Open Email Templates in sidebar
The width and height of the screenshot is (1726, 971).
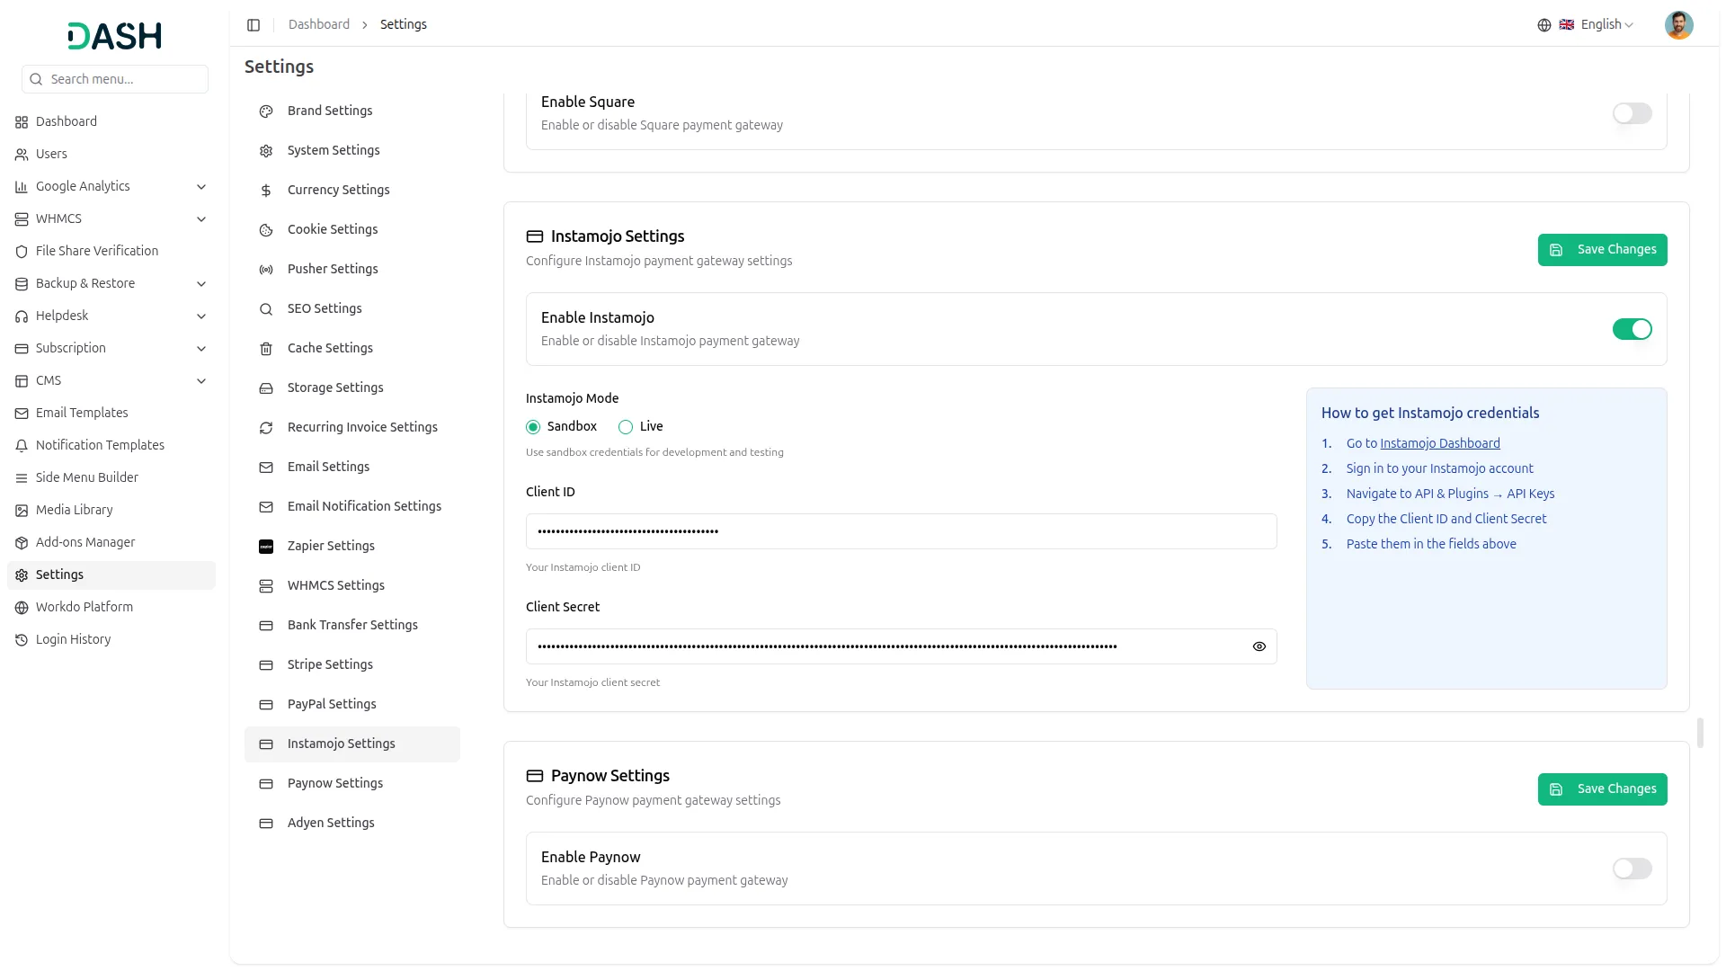pos(111,414)
